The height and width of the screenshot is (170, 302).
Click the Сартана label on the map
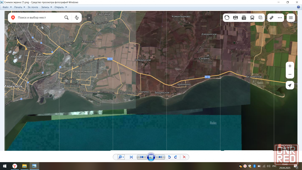[103, 14]
